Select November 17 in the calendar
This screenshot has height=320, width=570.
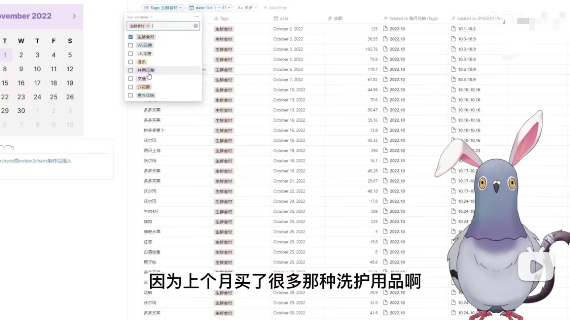coord(37,83)
